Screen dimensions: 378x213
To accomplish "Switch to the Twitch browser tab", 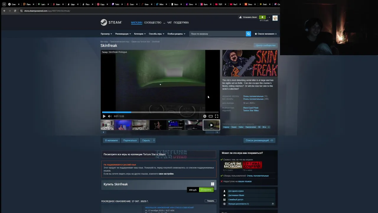I will (117, 4).
